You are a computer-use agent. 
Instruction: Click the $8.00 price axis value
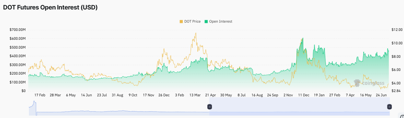coord(396,57)
